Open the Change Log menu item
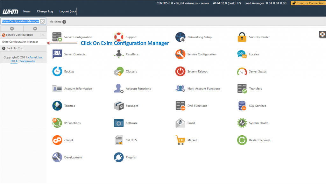The image size is (326, 184). pyautogui.click(x=45, y=11)
